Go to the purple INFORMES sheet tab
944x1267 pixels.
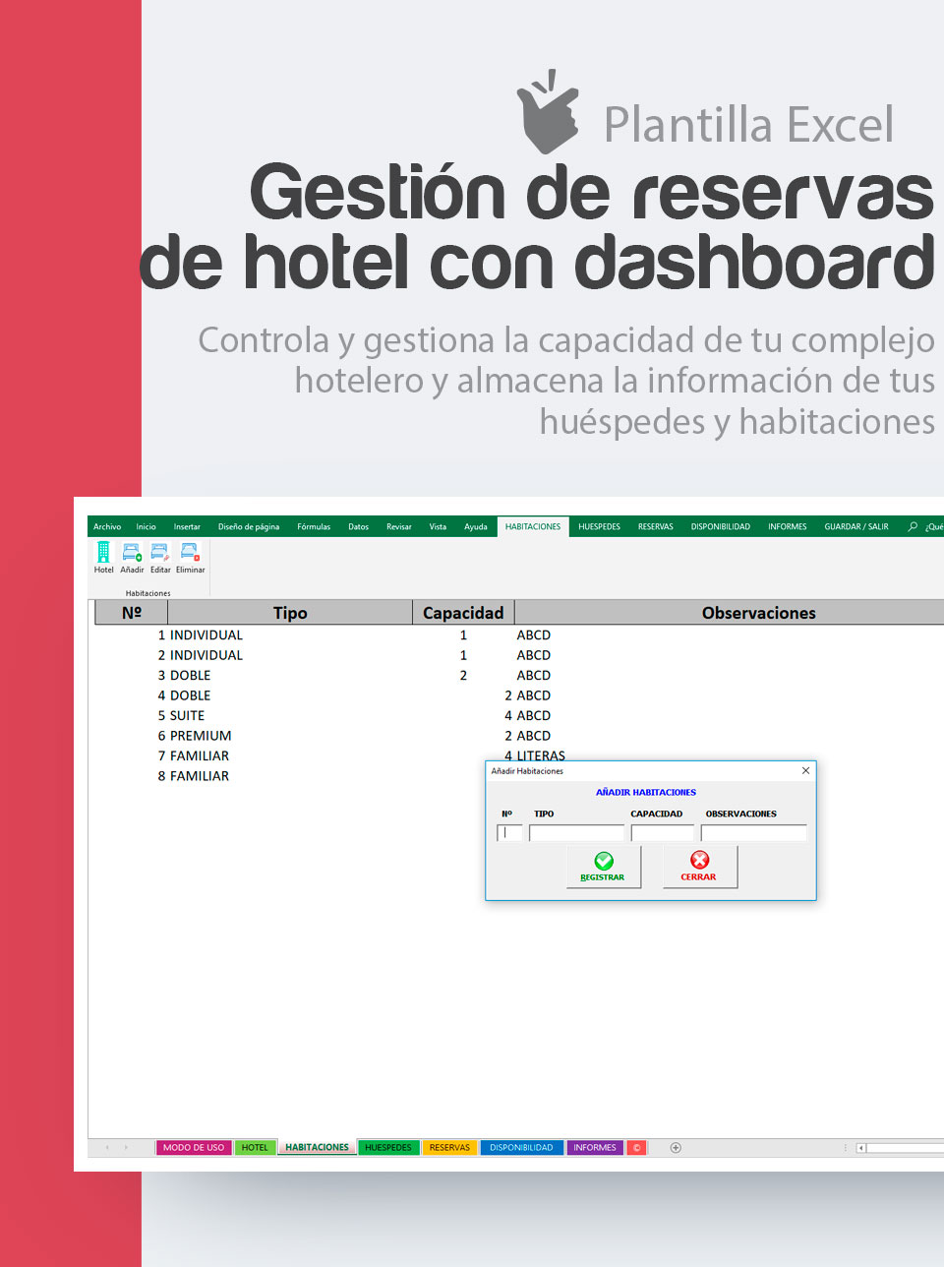point(595,1147)
